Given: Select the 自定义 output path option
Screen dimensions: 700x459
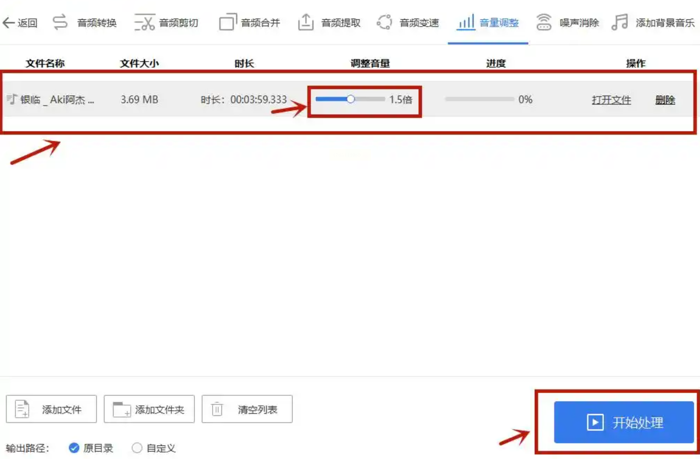Looking at the screenshot, I should click(x=137, y=447).
